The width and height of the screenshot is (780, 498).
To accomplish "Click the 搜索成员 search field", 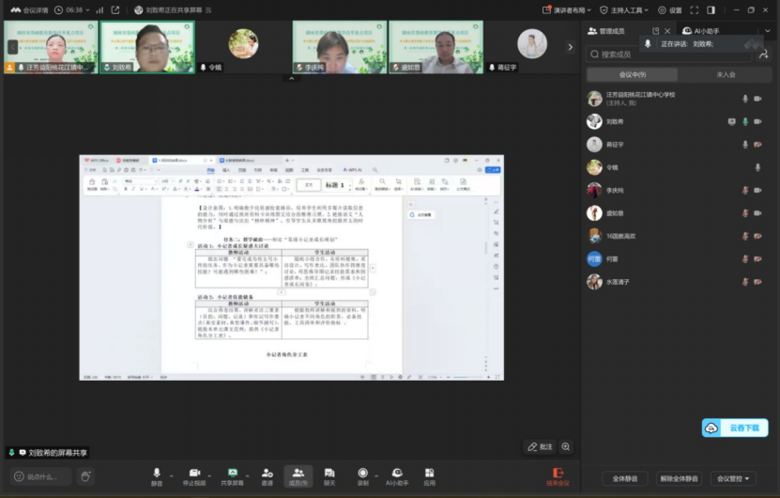I will [x=669, y=54].
